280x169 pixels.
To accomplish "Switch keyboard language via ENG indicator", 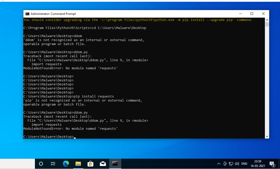I will coord(244,164).
